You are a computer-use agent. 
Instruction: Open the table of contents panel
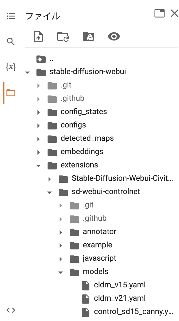coord(11,16)
